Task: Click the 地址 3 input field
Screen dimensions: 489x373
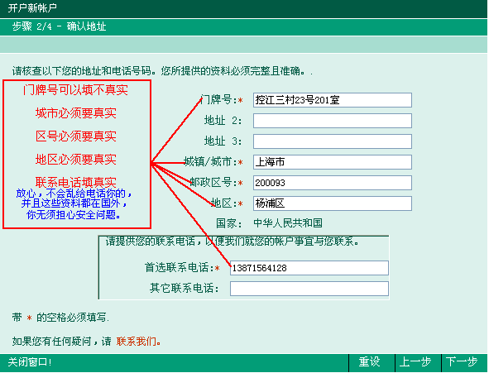Action: pyautogui.click(x=333, y=141)
